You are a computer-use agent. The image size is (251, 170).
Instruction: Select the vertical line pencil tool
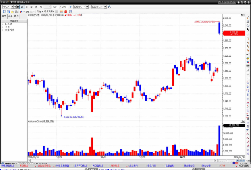point(248,42)
